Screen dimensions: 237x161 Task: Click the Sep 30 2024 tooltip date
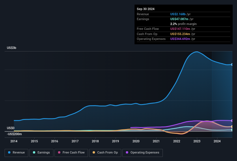coord(145,9)
